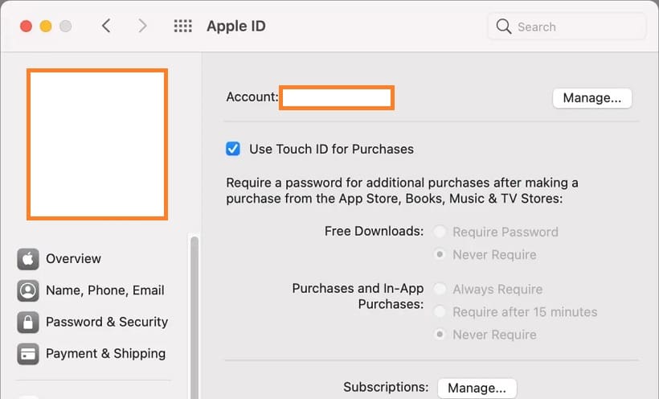This screenshot has width=659, height=399.
Task: Select Never Require for Free Downloads
Action: (440, 255)
